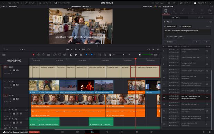Open the Effects library panel
The image size is (214, 134).
(x=30, y=3)
